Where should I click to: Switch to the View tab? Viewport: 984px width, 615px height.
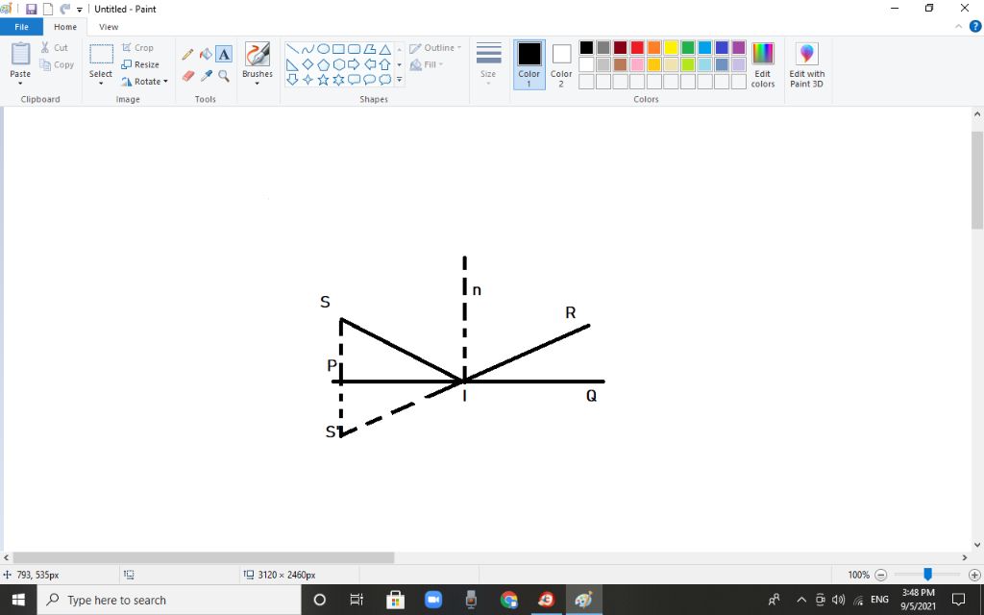click(x=109, y=27)
